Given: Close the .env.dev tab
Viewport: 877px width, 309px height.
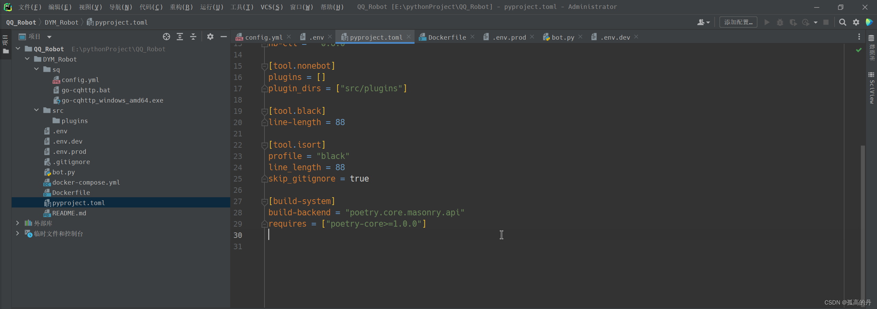Looking at the screenshot, I should (x=636, y=37).
